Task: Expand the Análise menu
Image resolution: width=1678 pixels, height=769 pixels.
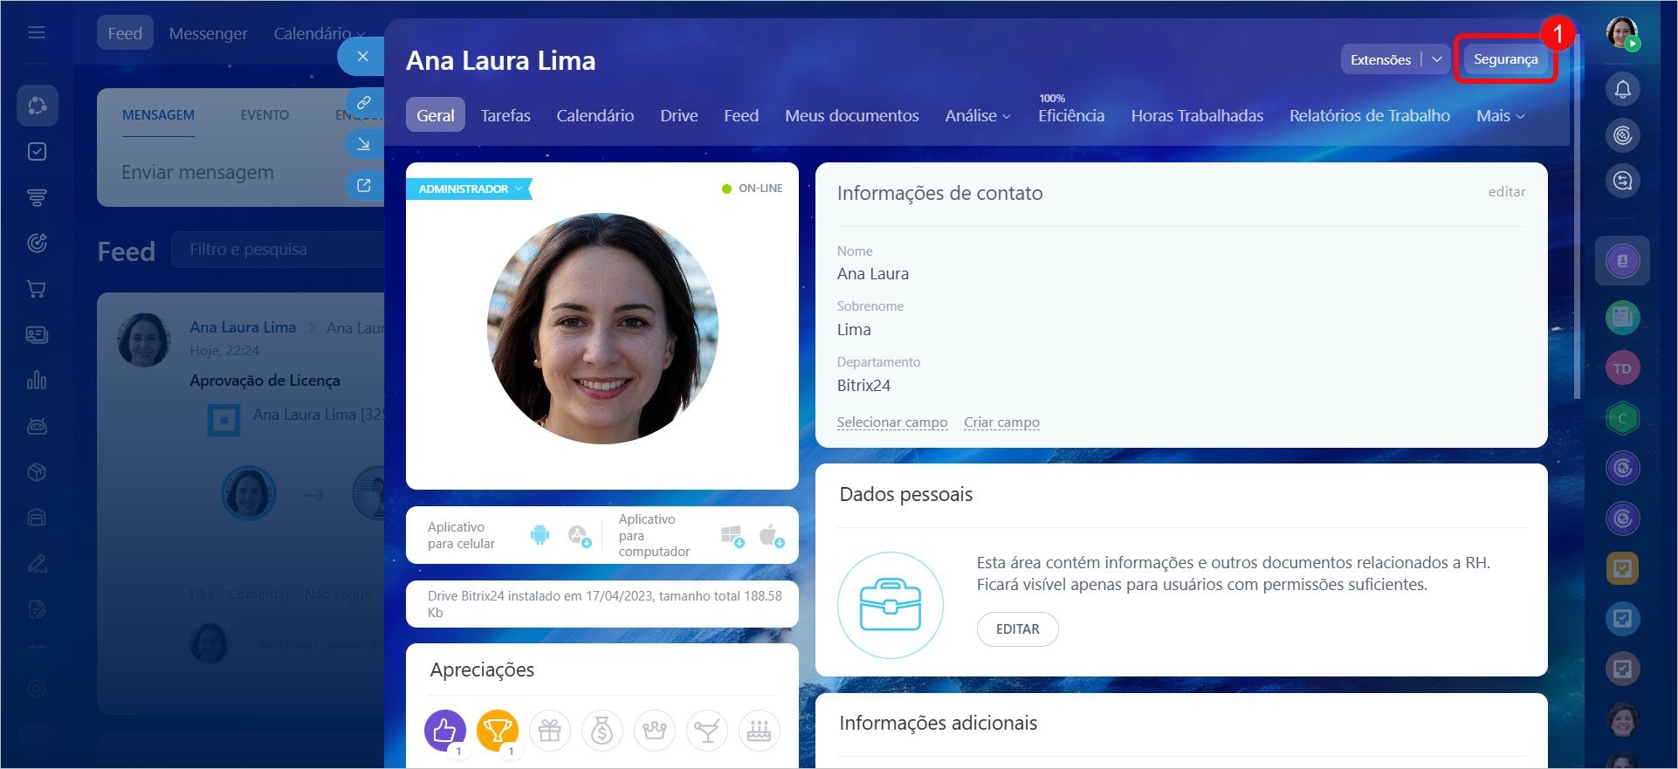Action: tap(977, 116)
